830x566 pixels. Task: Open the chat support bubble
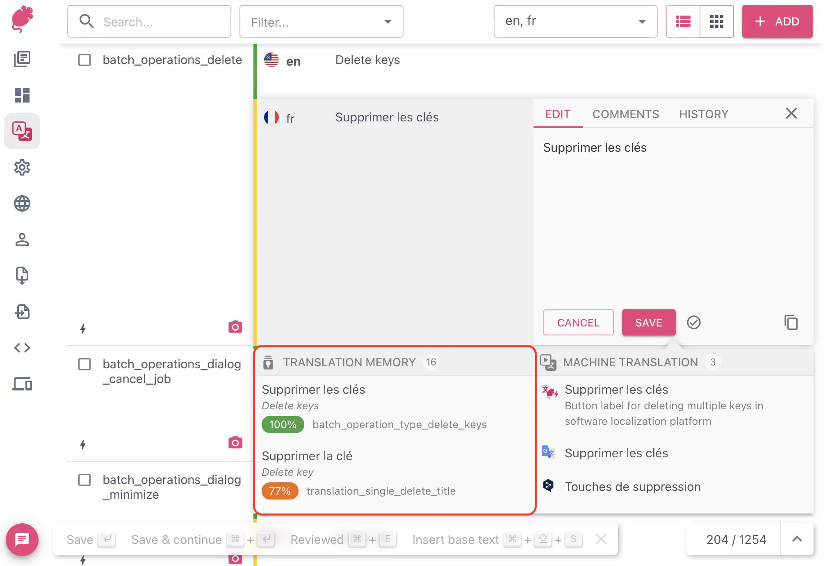tap(22, 539)
